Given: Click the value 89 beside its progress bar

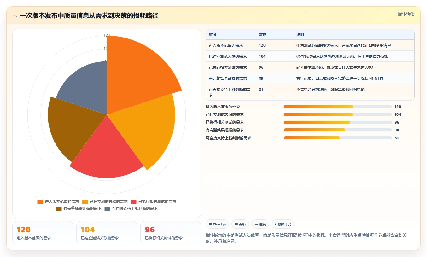Looking at the screenshot, I should 397,130.
